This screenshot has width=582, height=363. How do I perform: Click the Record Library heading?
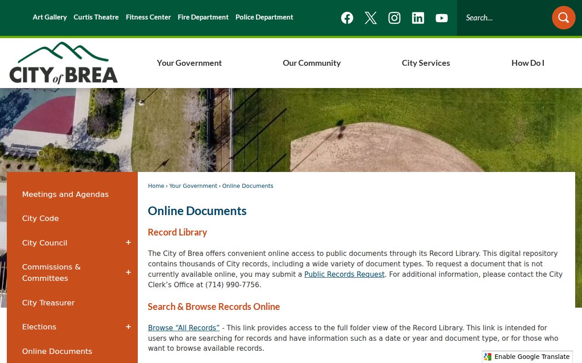[177, 232]
